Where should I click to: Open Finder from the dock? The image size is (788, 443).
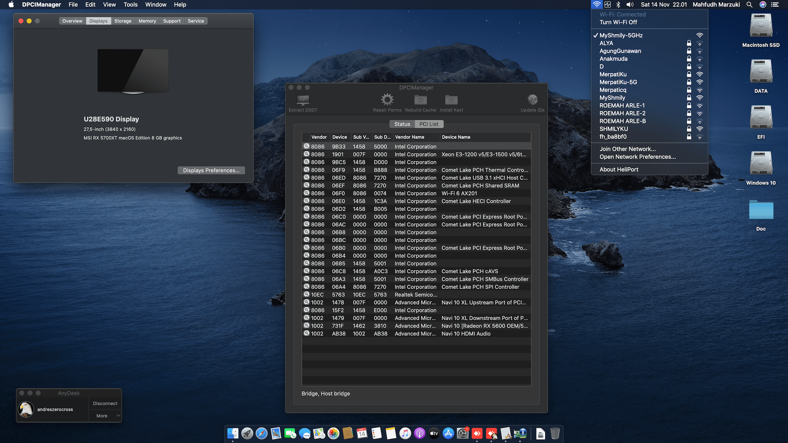tap(233, 433)
